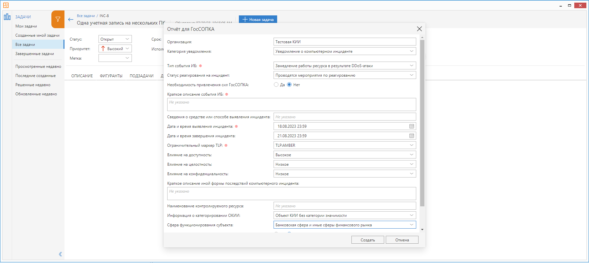The image size is (589, 263).
Task: Open the Приоритет dropdown showing Высокий
Action: tap(115, 48)
